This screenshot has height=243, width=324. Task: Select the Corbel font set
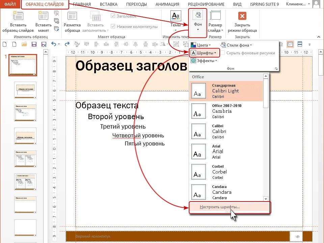pos(226,172)
